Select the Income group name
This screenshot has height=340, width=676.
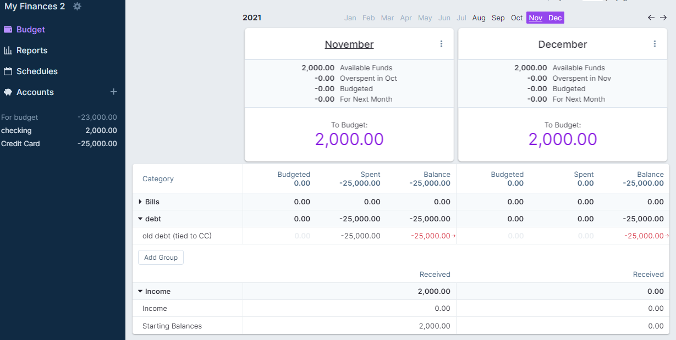pos(158,292)
